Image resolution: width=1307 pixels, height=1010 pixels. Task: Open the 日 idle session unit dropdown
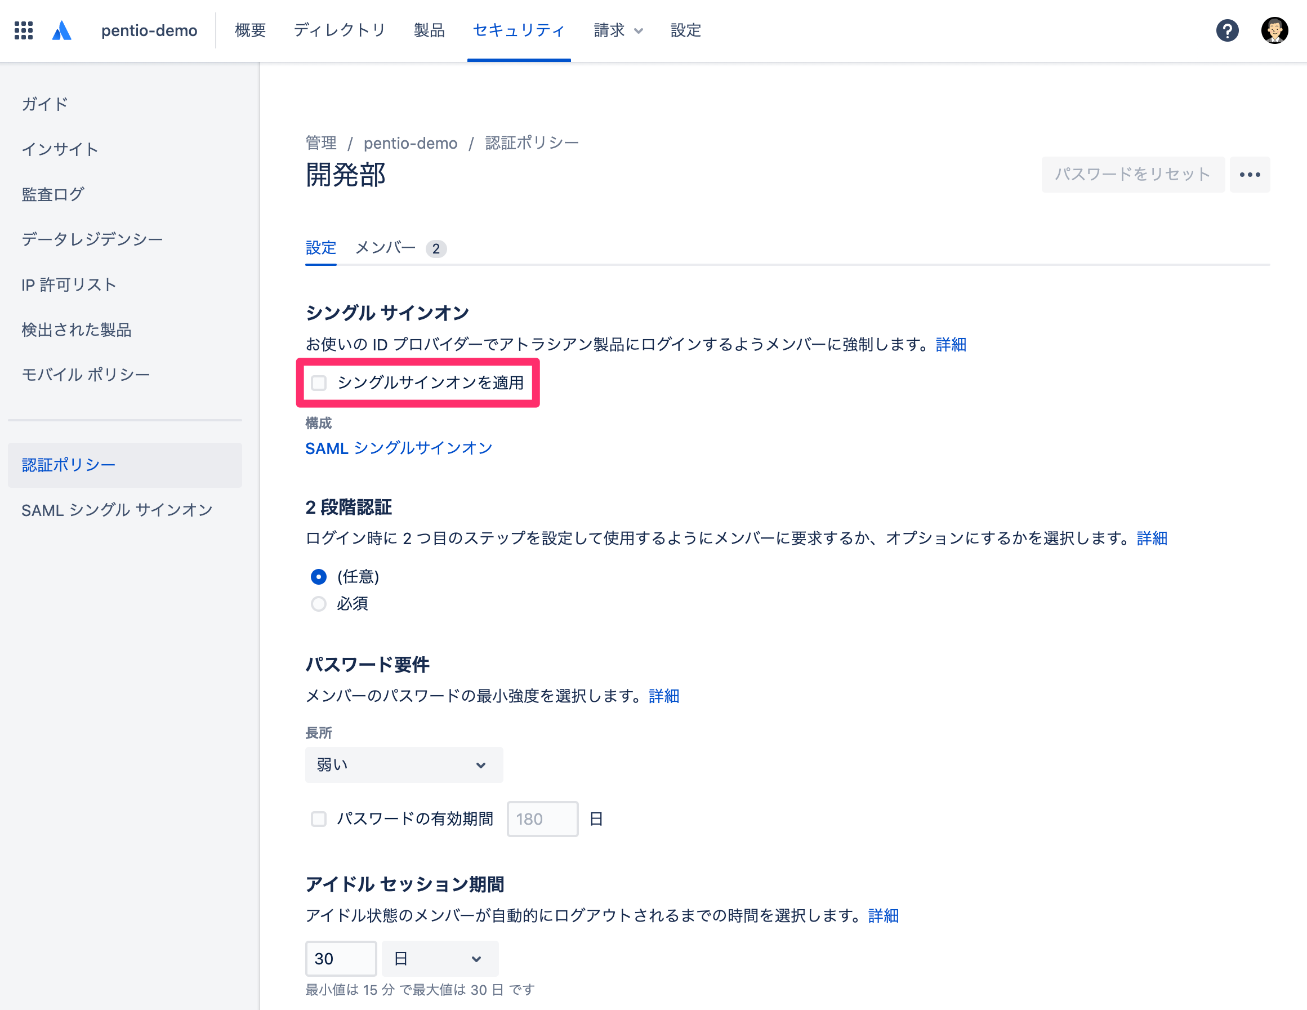coord(440,959)
